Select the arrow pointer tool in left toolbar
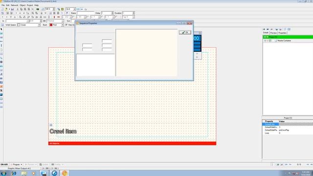313x176 pixels. pos(1,29)
